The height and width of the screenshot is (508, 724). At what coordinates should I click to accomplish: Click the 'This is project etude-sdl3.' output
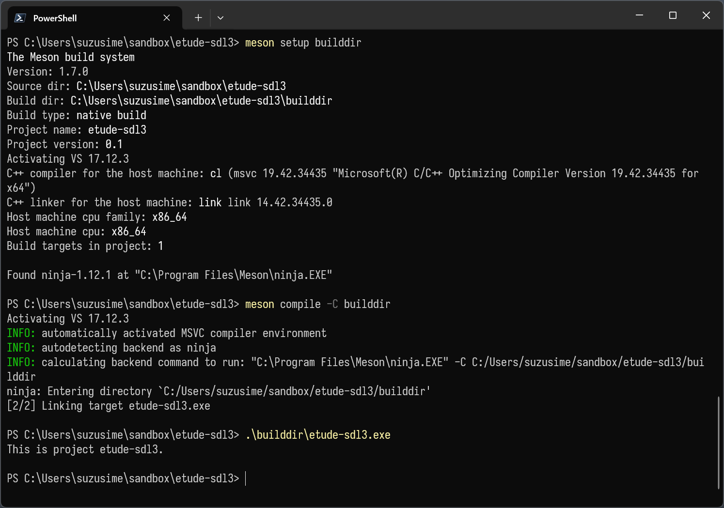[x=85, y=449]
